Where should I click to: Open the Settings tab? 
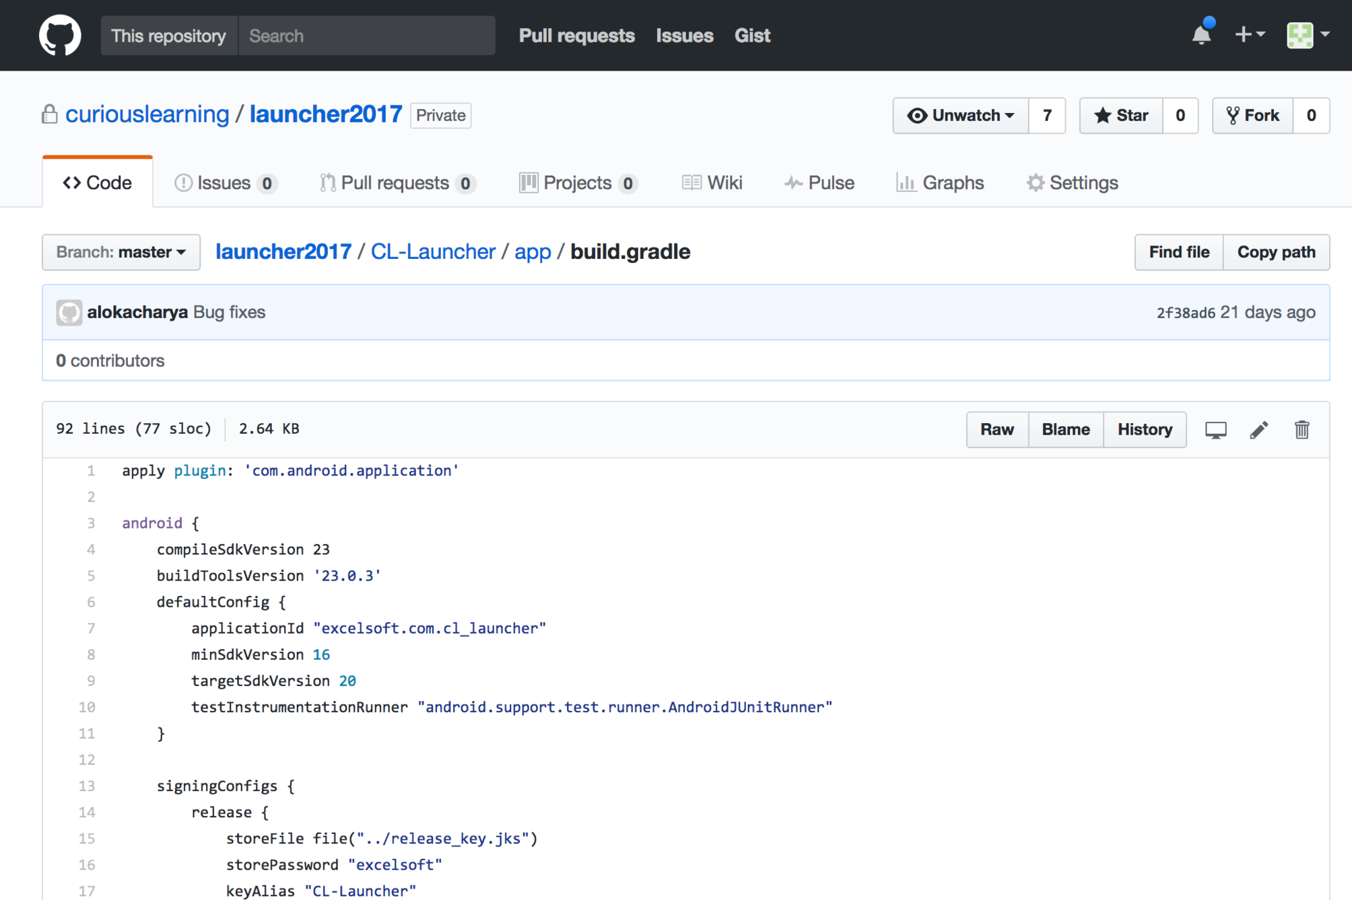pos(1072,183)
